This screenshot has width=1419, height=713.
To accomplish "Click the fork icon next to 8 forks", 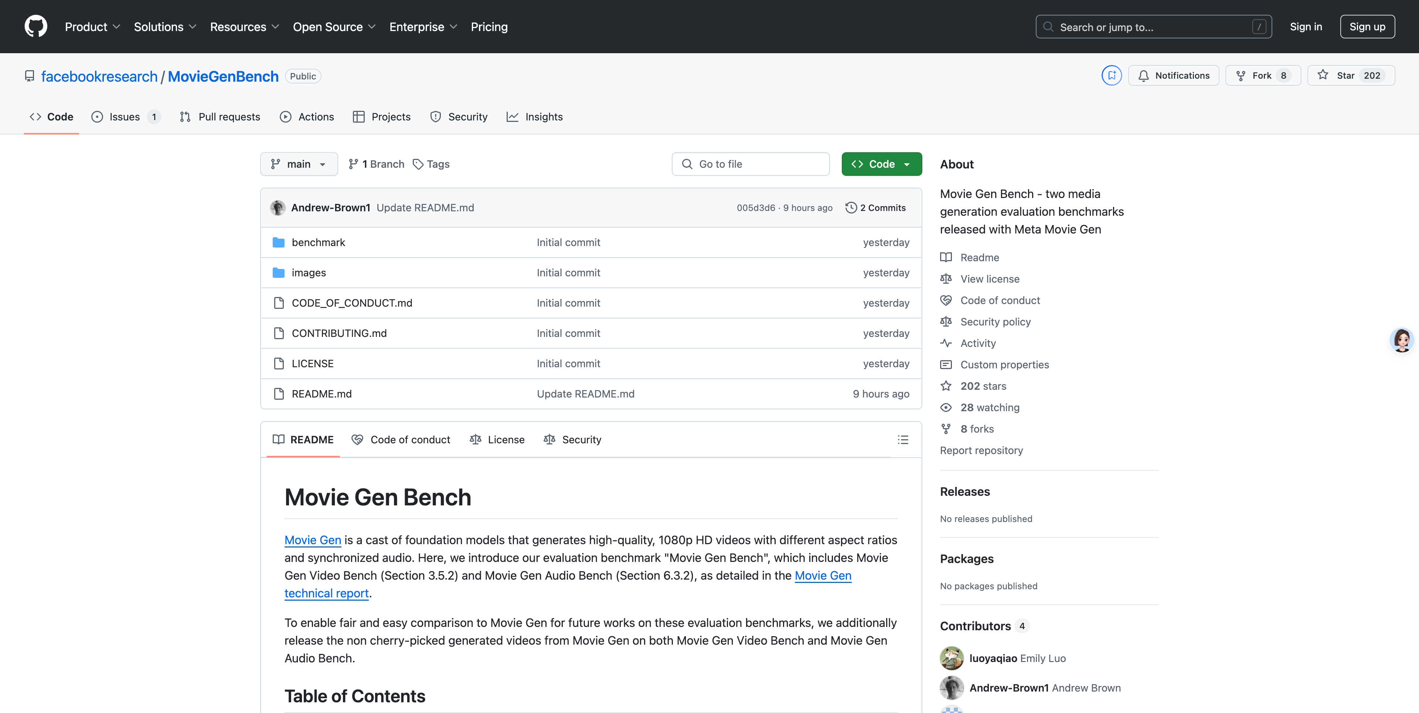I will click(946, 429).
